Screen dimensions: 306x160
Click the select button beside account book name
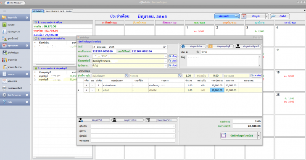coord(173,61)
